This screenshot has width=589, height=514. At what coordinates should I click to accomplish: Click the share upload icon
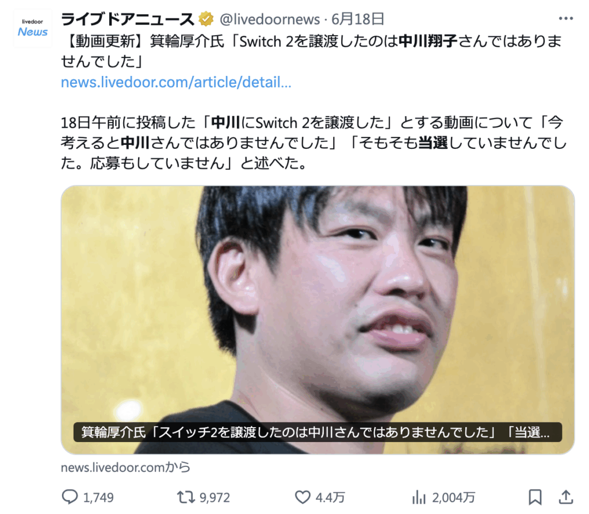[x=566, y=497]
